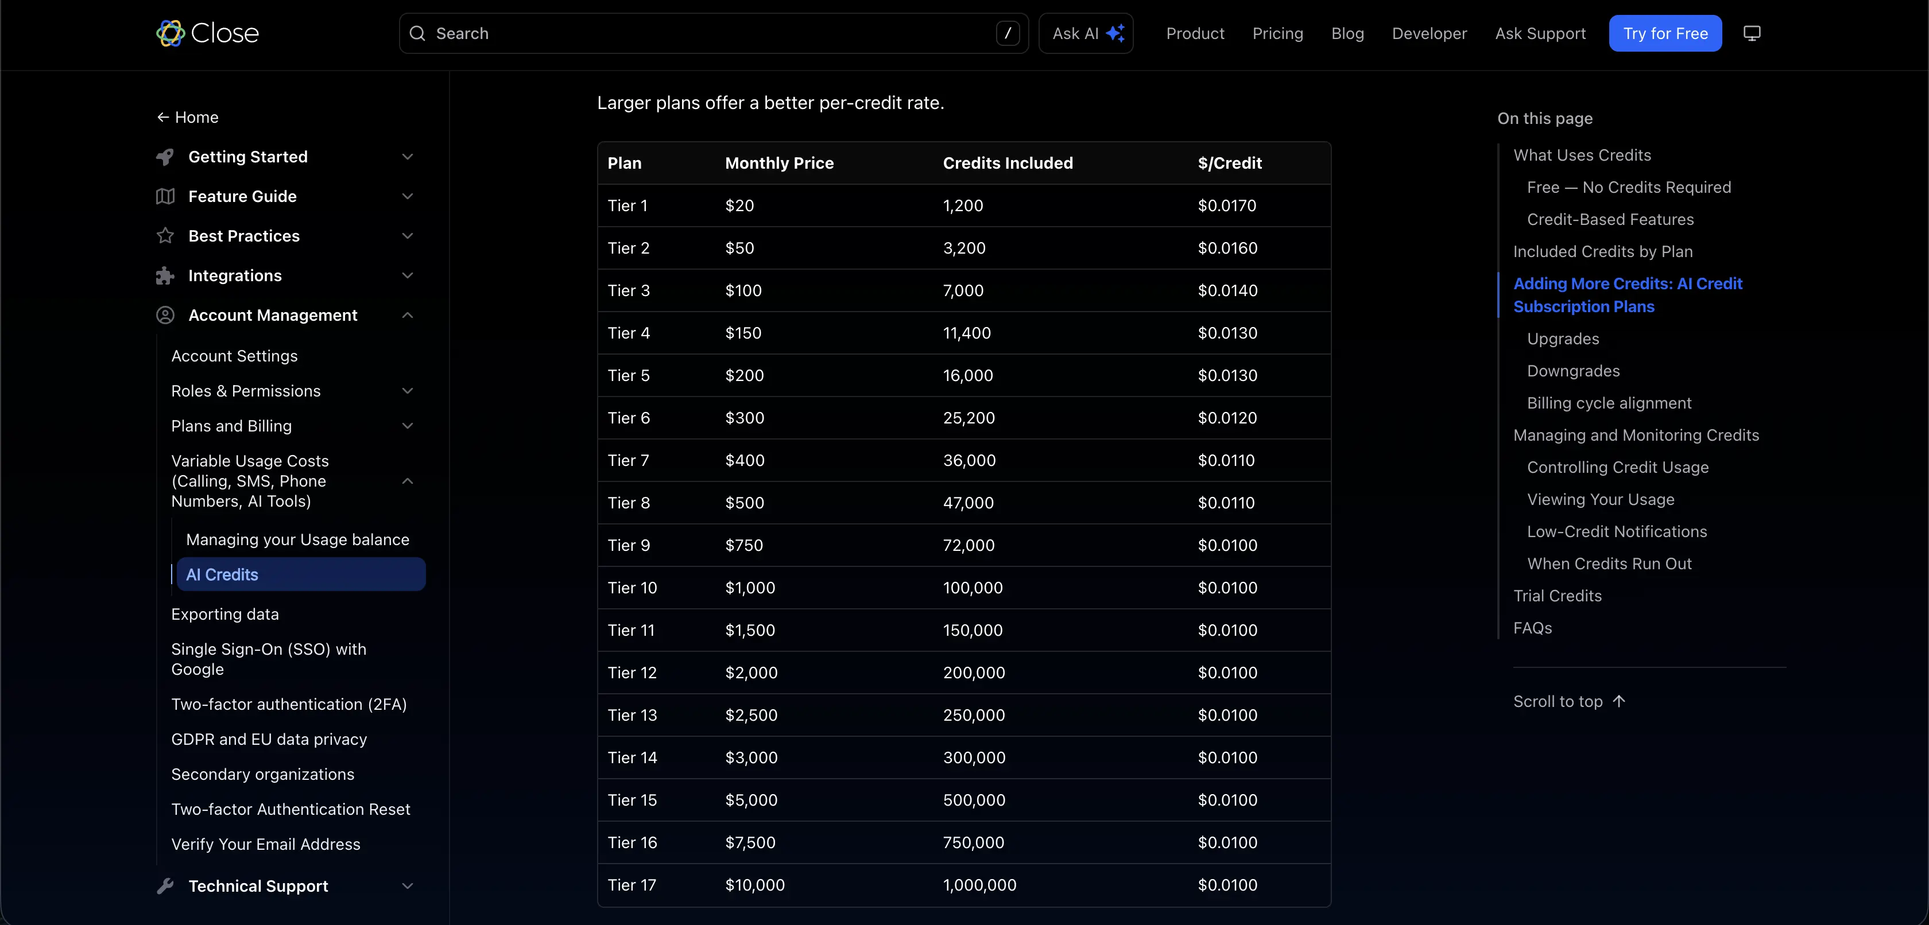Click the Ask AI sparkle icon
Image resolution: width=1929 pixels, height=925 pixels.
click(1115, 33)
